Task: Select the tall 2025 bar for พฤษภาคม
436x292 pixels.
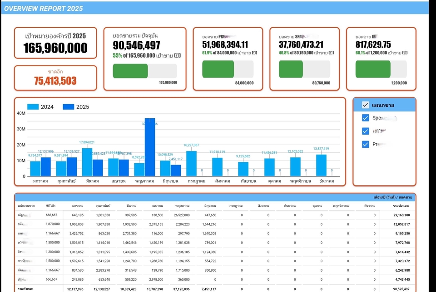Action: click(x=150, y=147)
